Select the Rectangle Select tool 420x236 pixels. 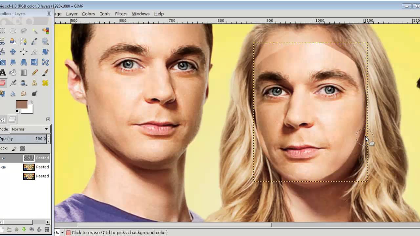pos(2,31)
